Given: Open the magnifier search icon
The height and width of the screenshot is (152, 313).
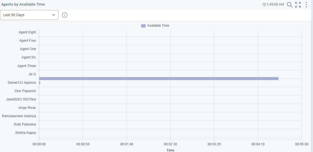Looking at the screenshot, I should [x=289, y=5].
